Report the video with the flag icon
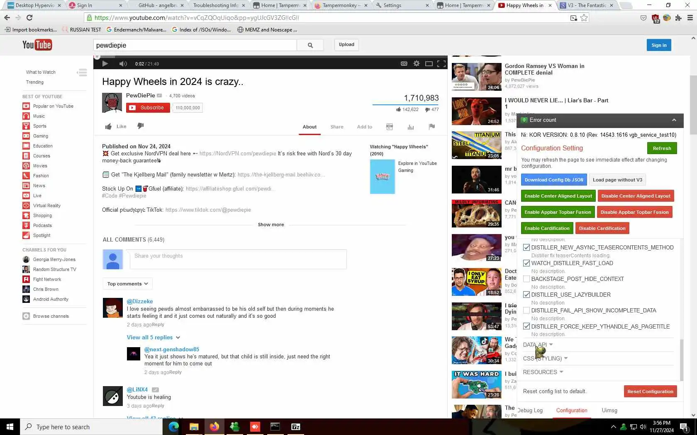Viewport: 697px width, 435px height. click(x=432, y=127)
